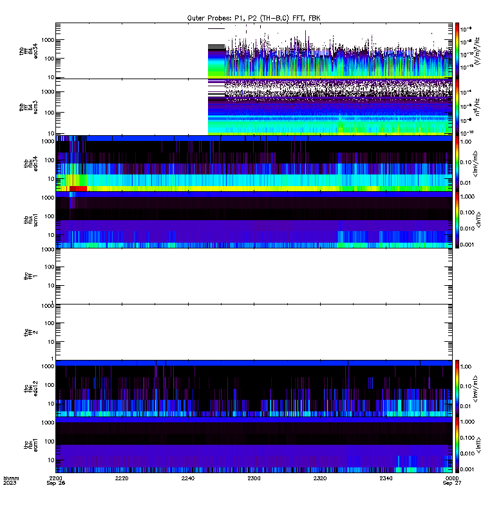Click the "thc fbk scm1" y-axis label
Screen dimensions: 483x515
pos(30,445)
